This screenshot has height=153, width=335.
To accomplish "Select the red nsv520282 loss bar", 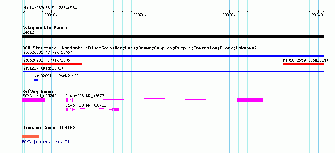I will tap(52, 64).
